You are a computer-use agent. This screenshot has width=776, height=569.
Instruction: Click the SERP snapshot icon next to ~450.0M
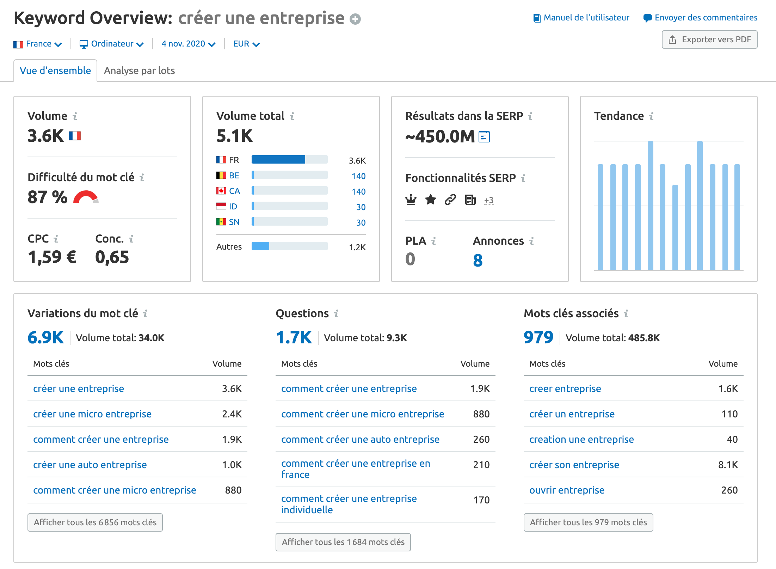484,137
